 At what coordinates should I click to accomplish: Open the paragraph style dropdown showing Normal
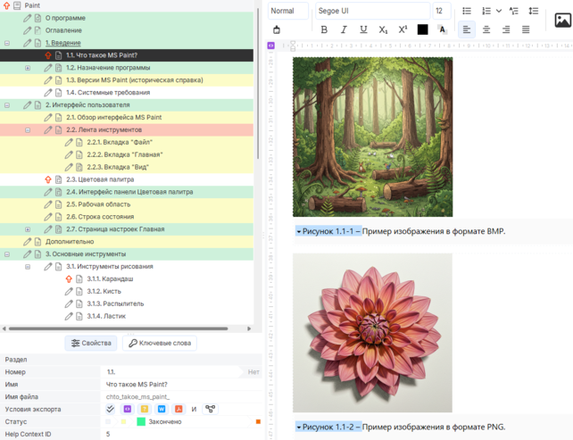click(287, 11)
